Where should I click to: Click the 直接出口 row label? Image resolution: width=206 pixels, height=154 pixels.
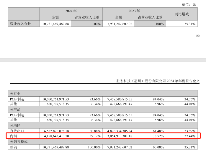17,131
